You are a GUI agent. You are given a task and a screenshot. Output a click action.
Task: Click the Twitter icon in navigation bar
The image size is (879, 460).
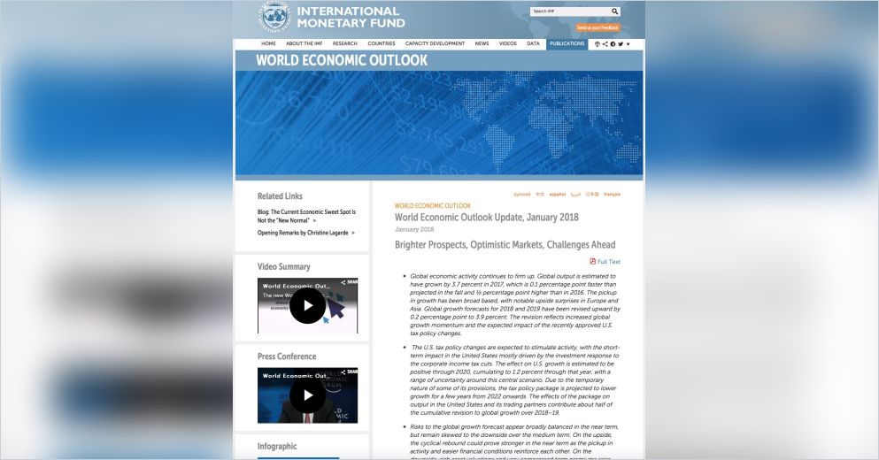pos(621,43)
